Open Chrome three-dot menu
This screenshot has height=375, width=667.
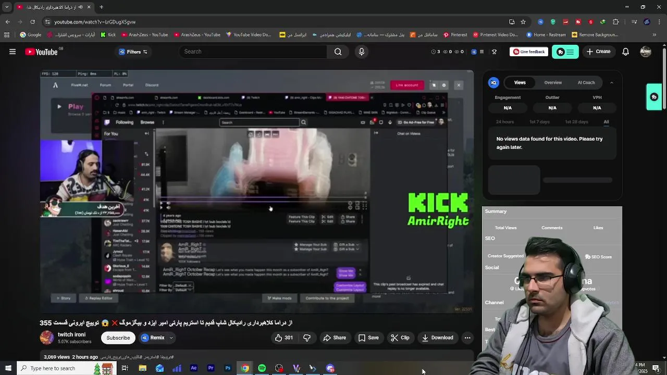[x=660, y=22]
